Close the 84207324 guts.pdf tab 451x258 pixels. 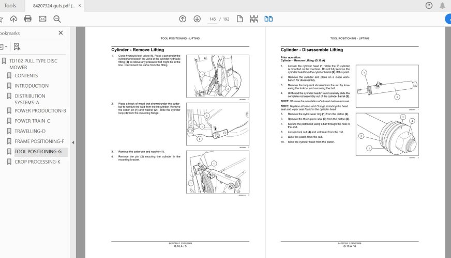(x=80, y=6)
